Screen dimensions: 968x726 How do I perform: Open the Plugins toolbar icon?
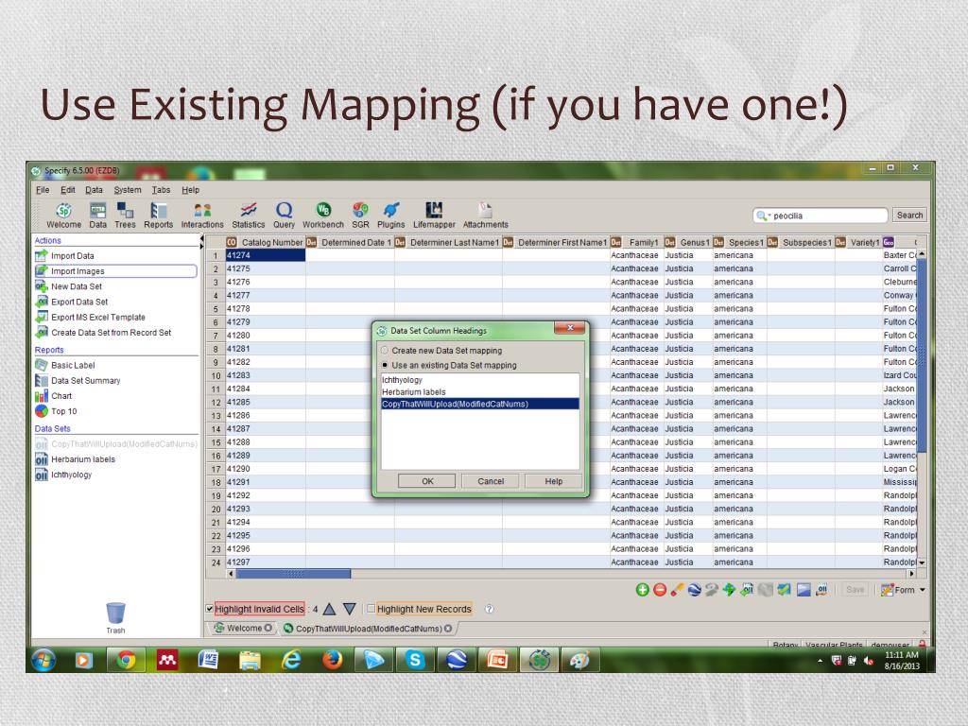[x=389, y=213]
